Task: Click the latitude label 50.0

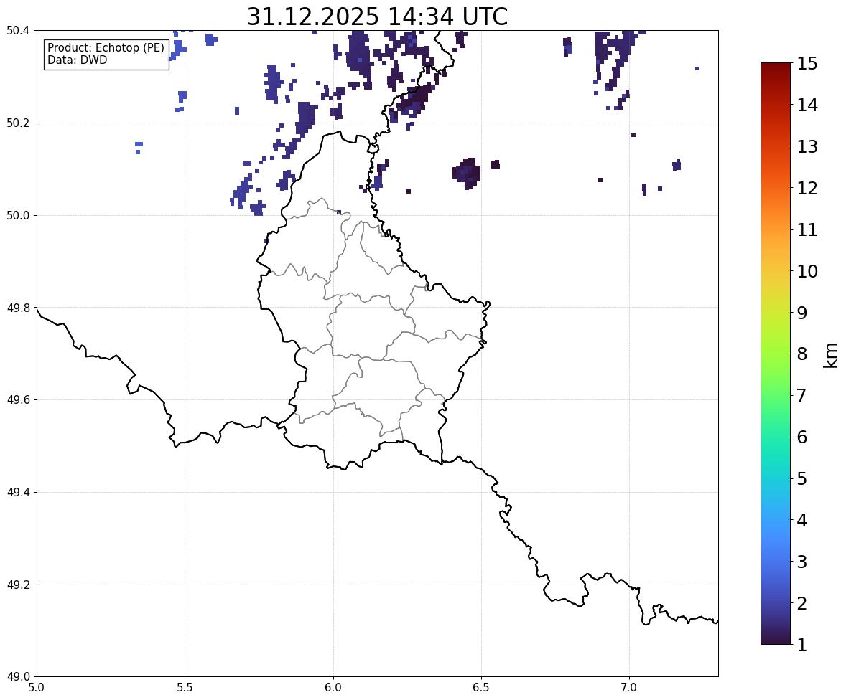Action: coord(17,216)
